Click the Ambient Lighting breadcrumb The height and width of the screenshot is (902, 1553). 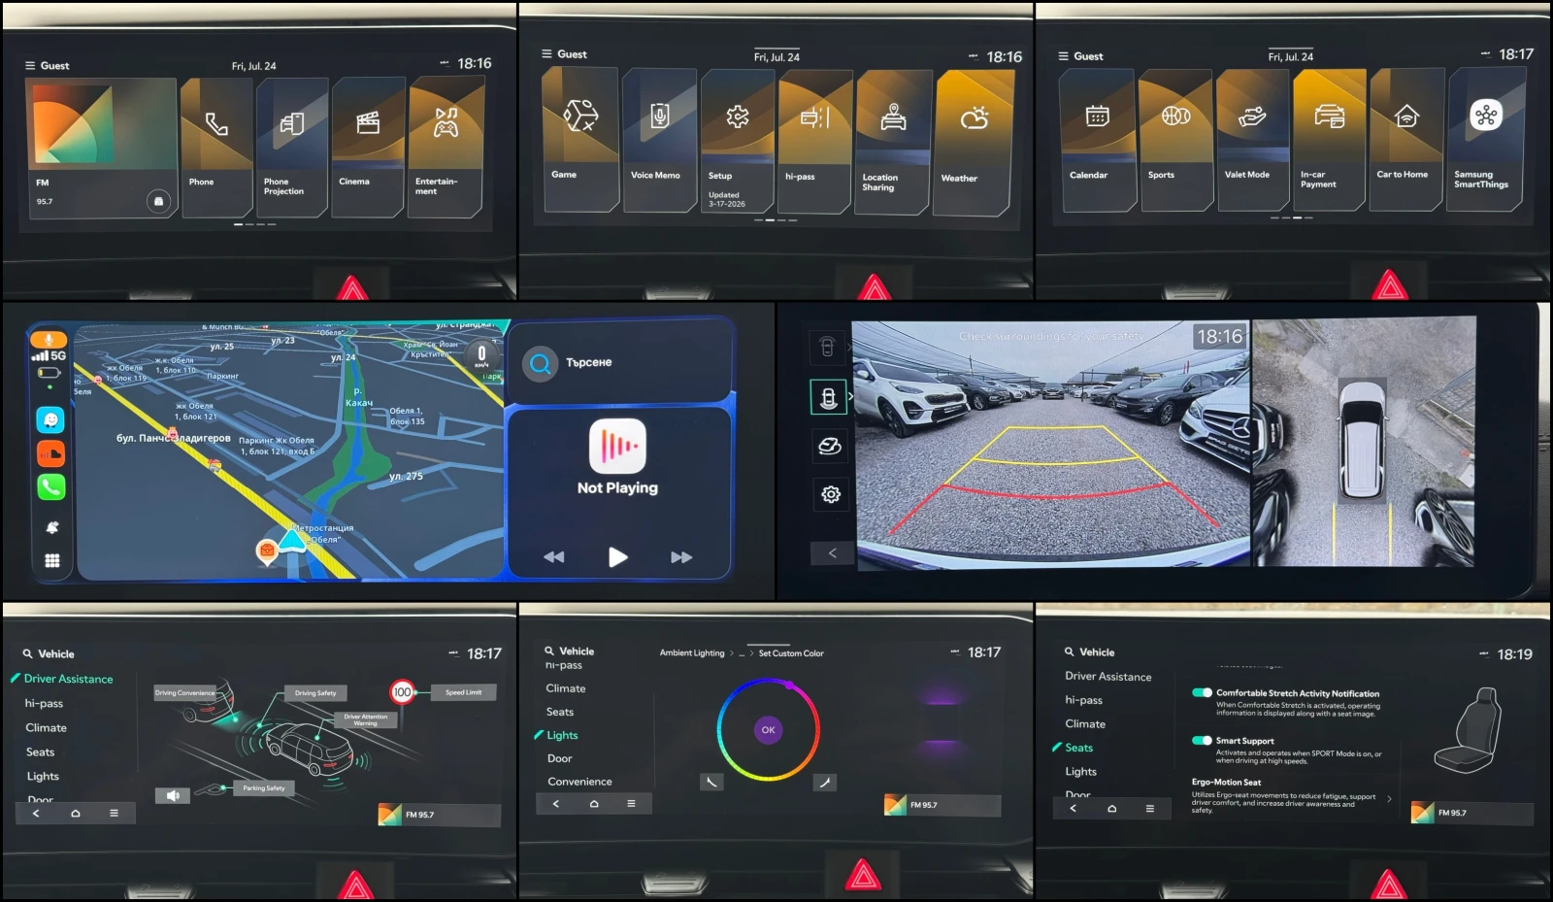point(692,653)
